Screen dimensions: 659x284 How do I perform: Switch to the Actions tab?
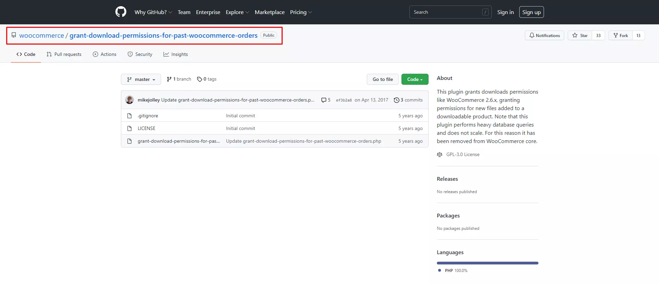[x=104, y=54]
